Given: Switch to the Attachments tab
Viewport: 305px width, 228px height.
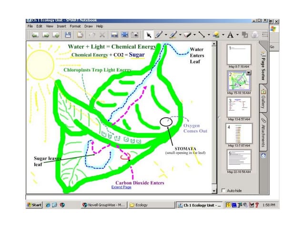Looking at the screenshot, I should click(x=263, y=133).
